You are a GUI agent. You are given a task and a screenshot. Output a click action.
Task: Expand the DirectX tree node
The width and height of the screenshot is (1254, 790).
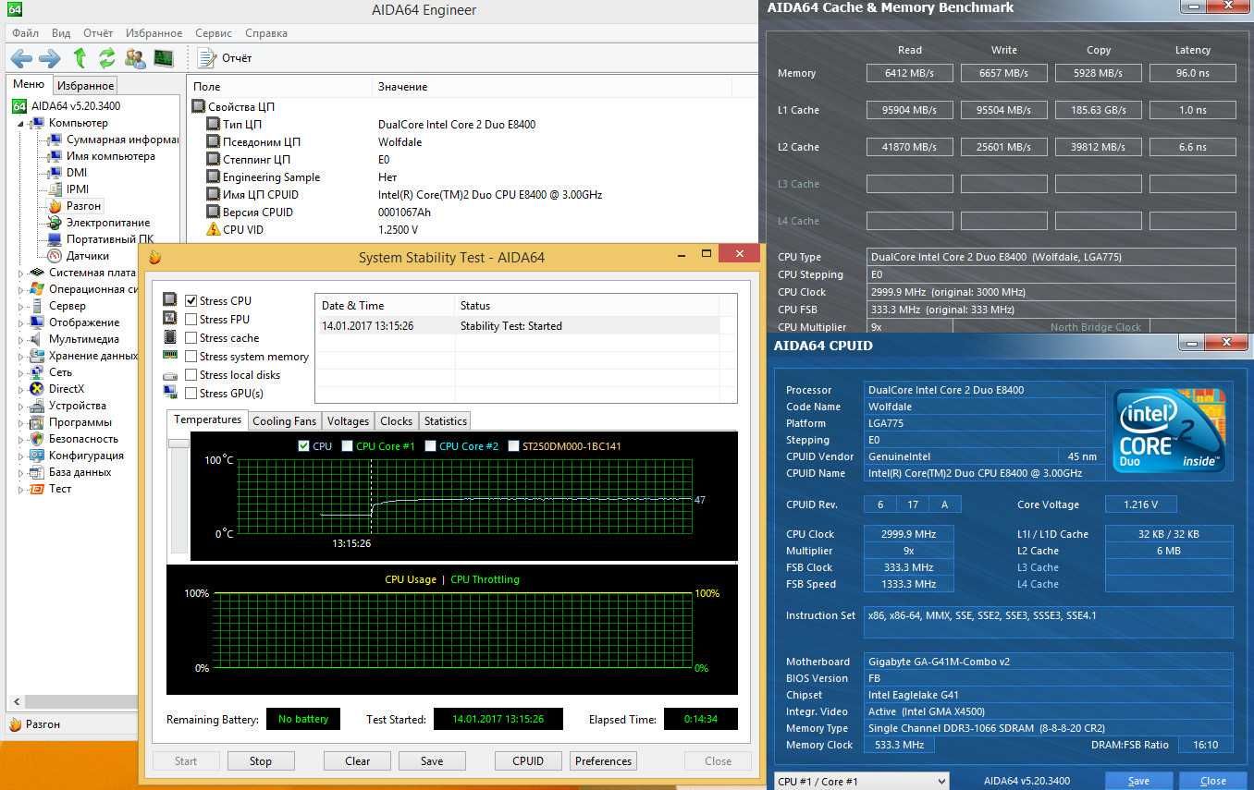(x=22, y=389)
